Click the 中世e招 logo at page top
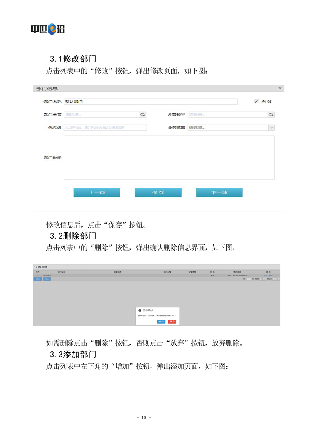 tap(48, 29)
